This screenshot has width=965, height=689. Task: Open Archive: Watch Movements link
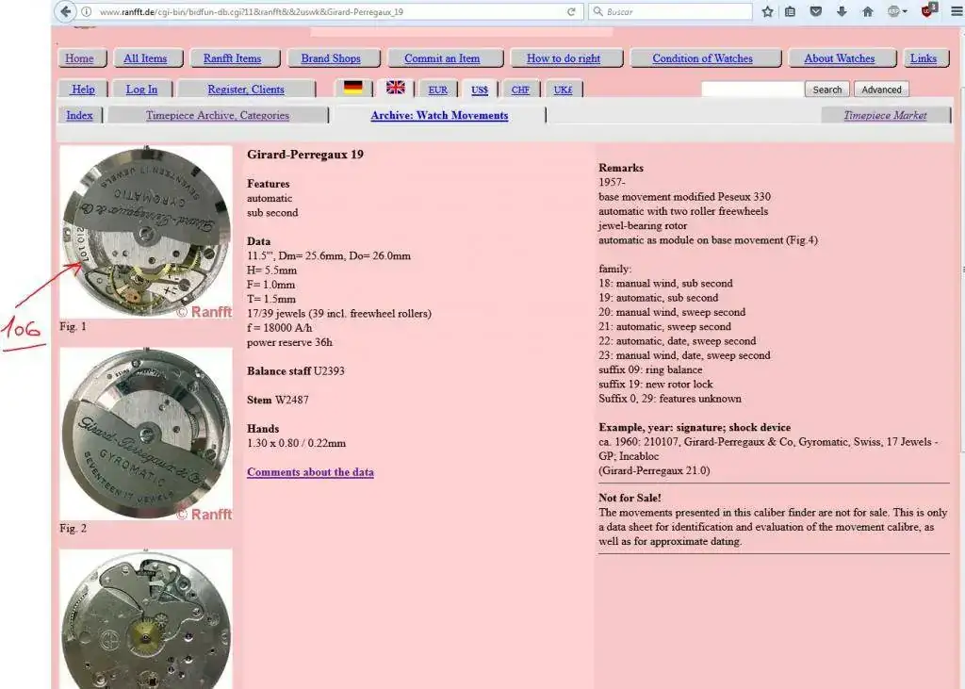pyautogui.click(x=439, y=115)
